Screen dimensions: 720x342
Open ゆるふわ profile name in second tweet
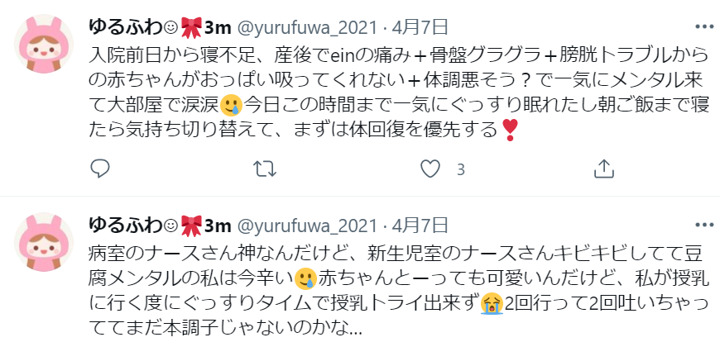tap(160, 226)
